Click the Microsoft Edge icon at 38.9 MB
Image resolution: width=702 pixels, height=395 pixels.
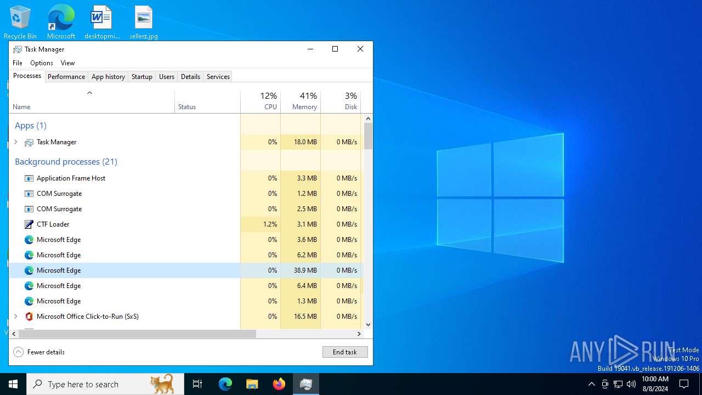point(29,270)
